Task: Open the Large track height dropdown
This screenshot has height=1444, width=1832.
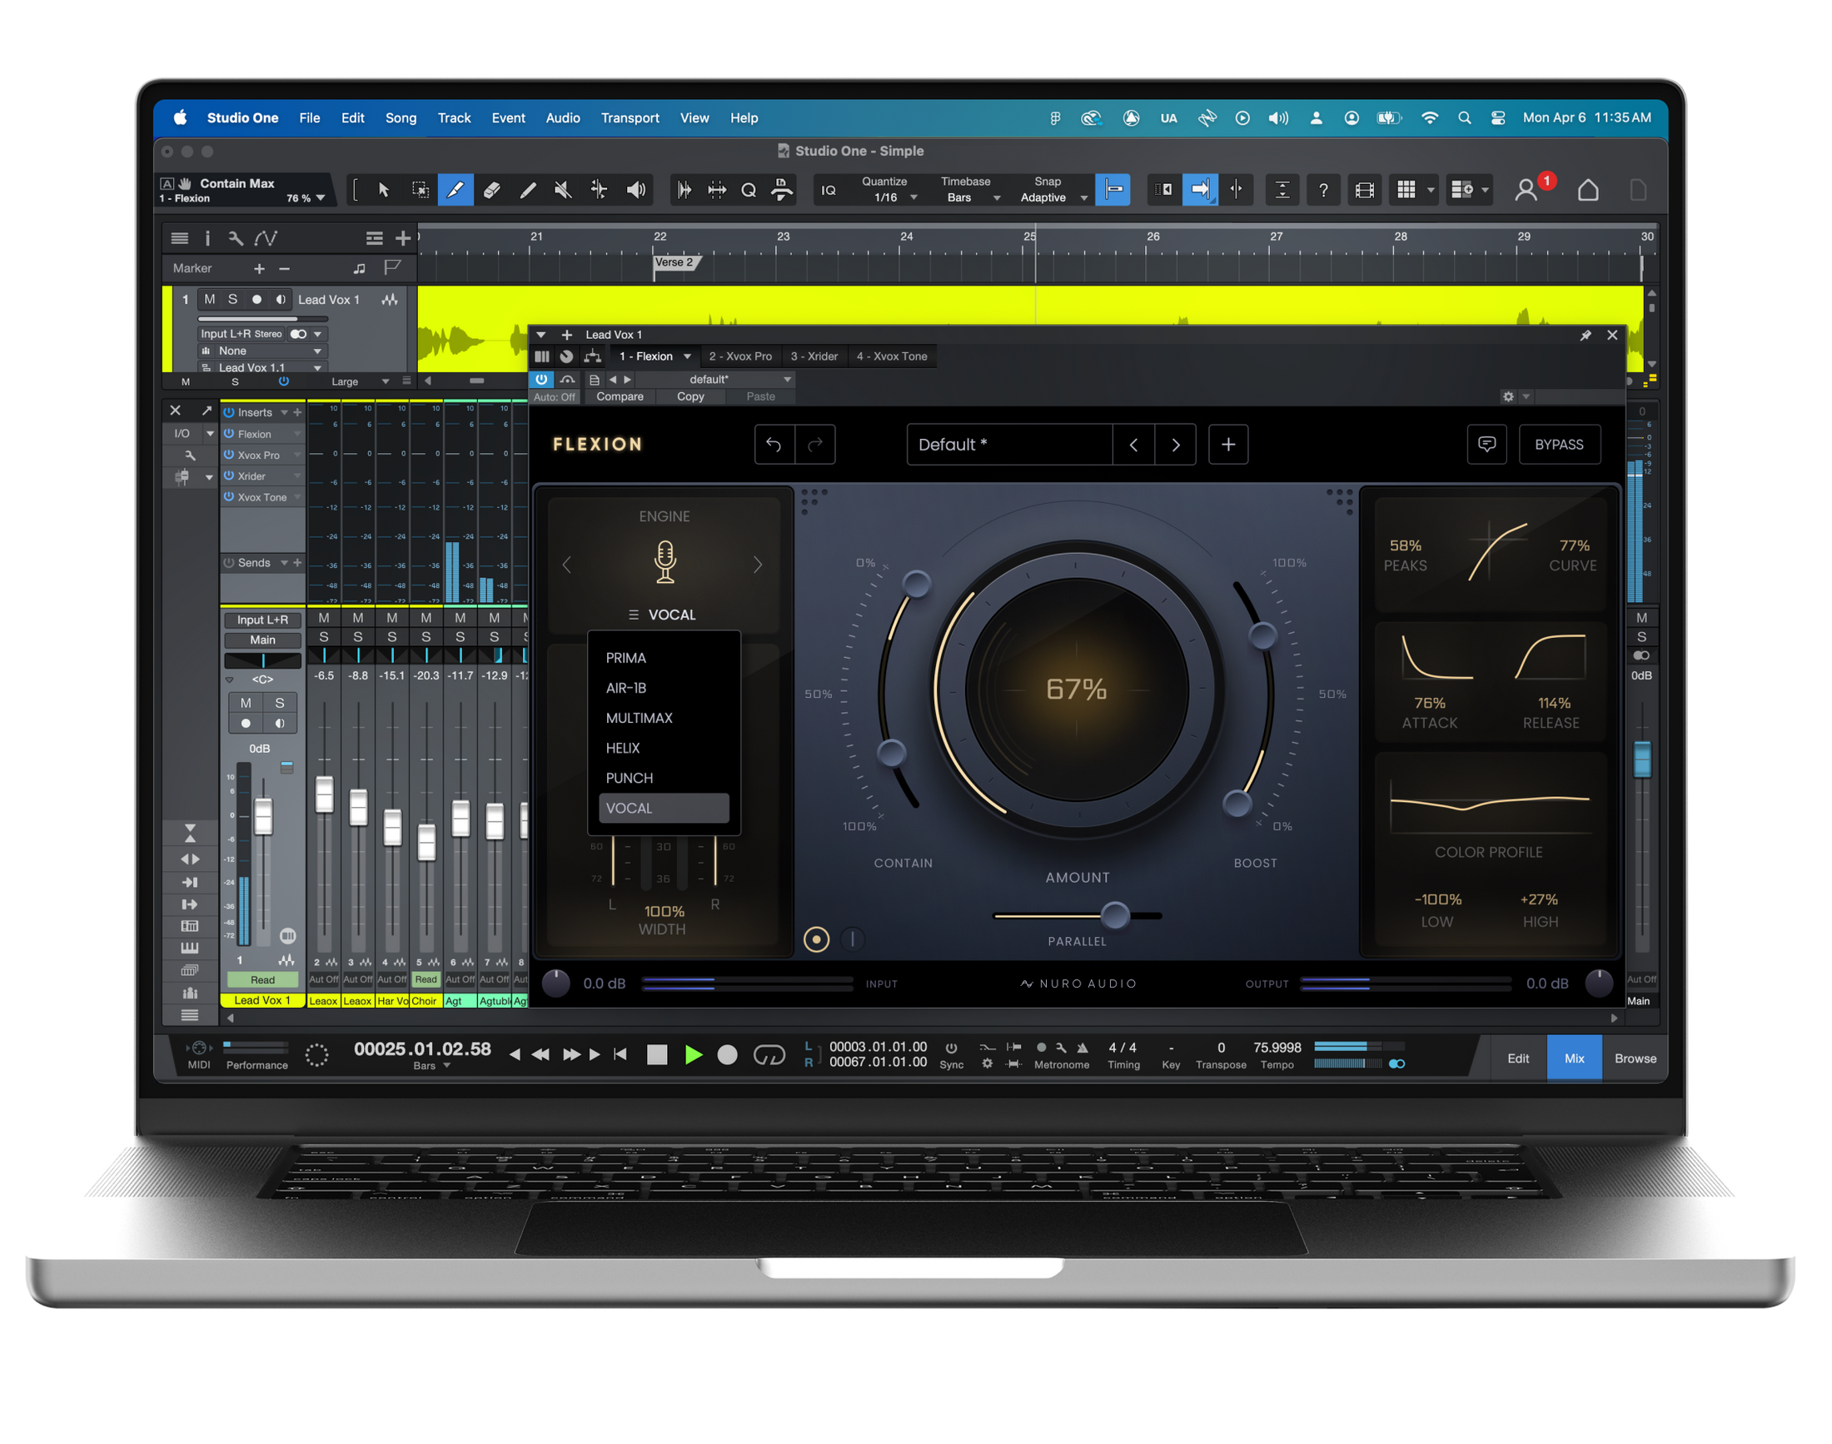Action: (x=357, y=382)
